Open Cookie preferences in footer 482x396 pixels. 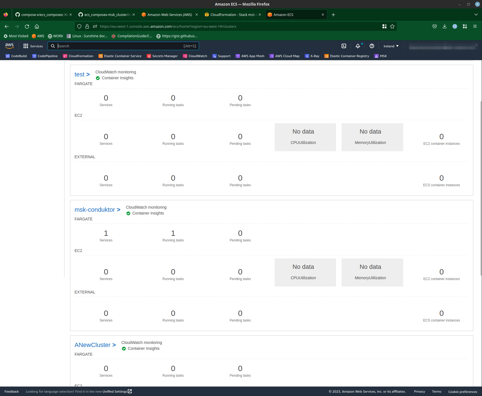[463, 392]
